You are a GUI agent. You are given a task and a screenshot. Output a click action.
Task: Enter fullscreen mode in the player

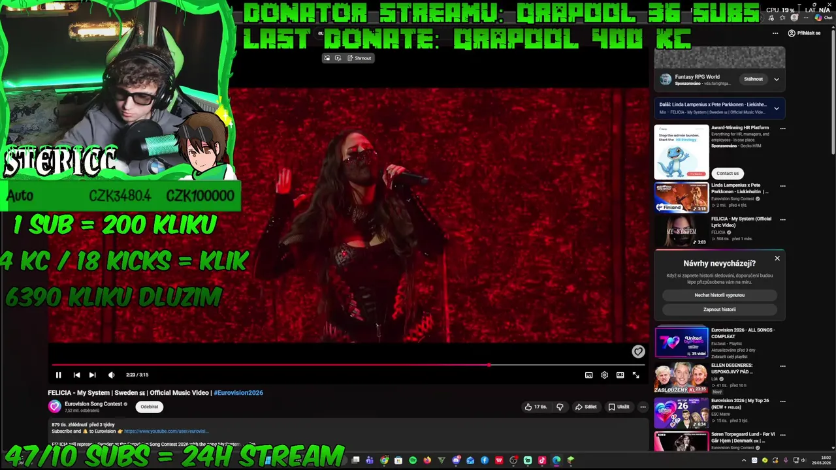(x=635, y=375)
